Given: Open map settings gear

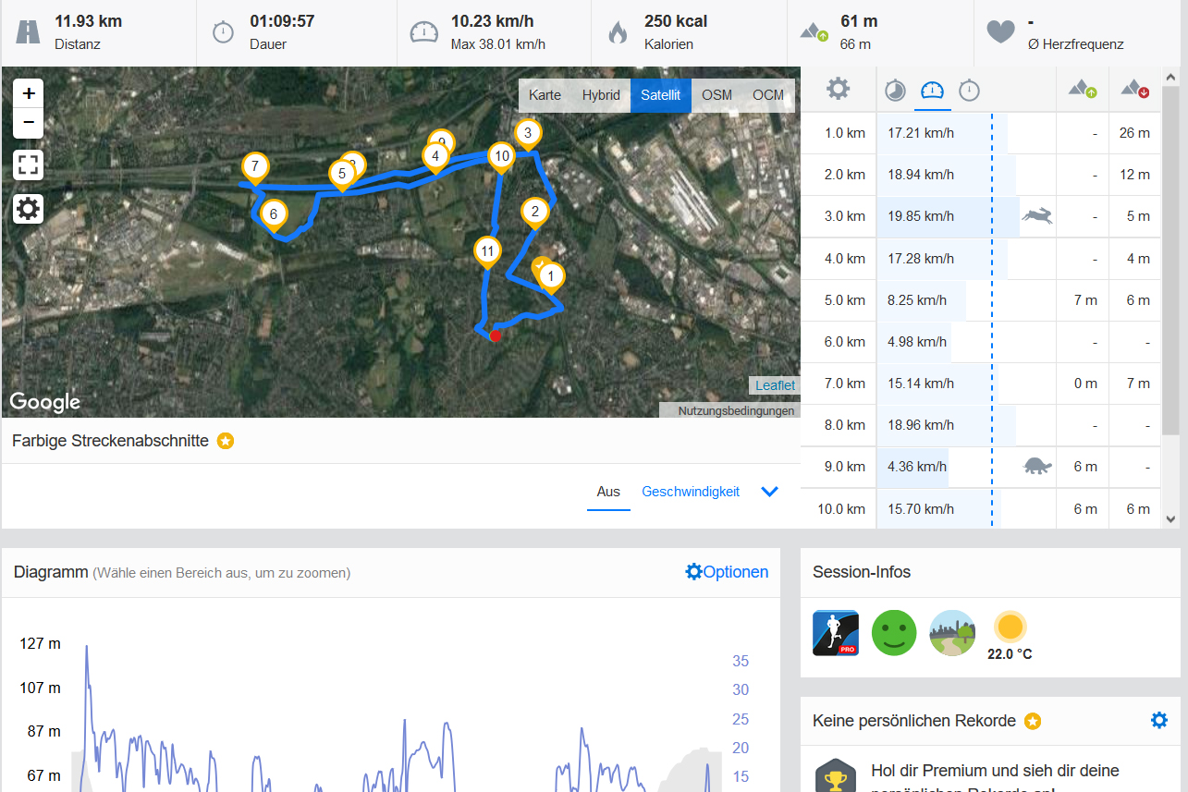Looking at the screenshot, I should pyautogui.click(x=29, y=209).
